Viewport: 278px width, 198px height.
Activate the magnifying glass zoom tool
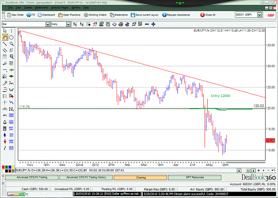(x=12, y=44)
